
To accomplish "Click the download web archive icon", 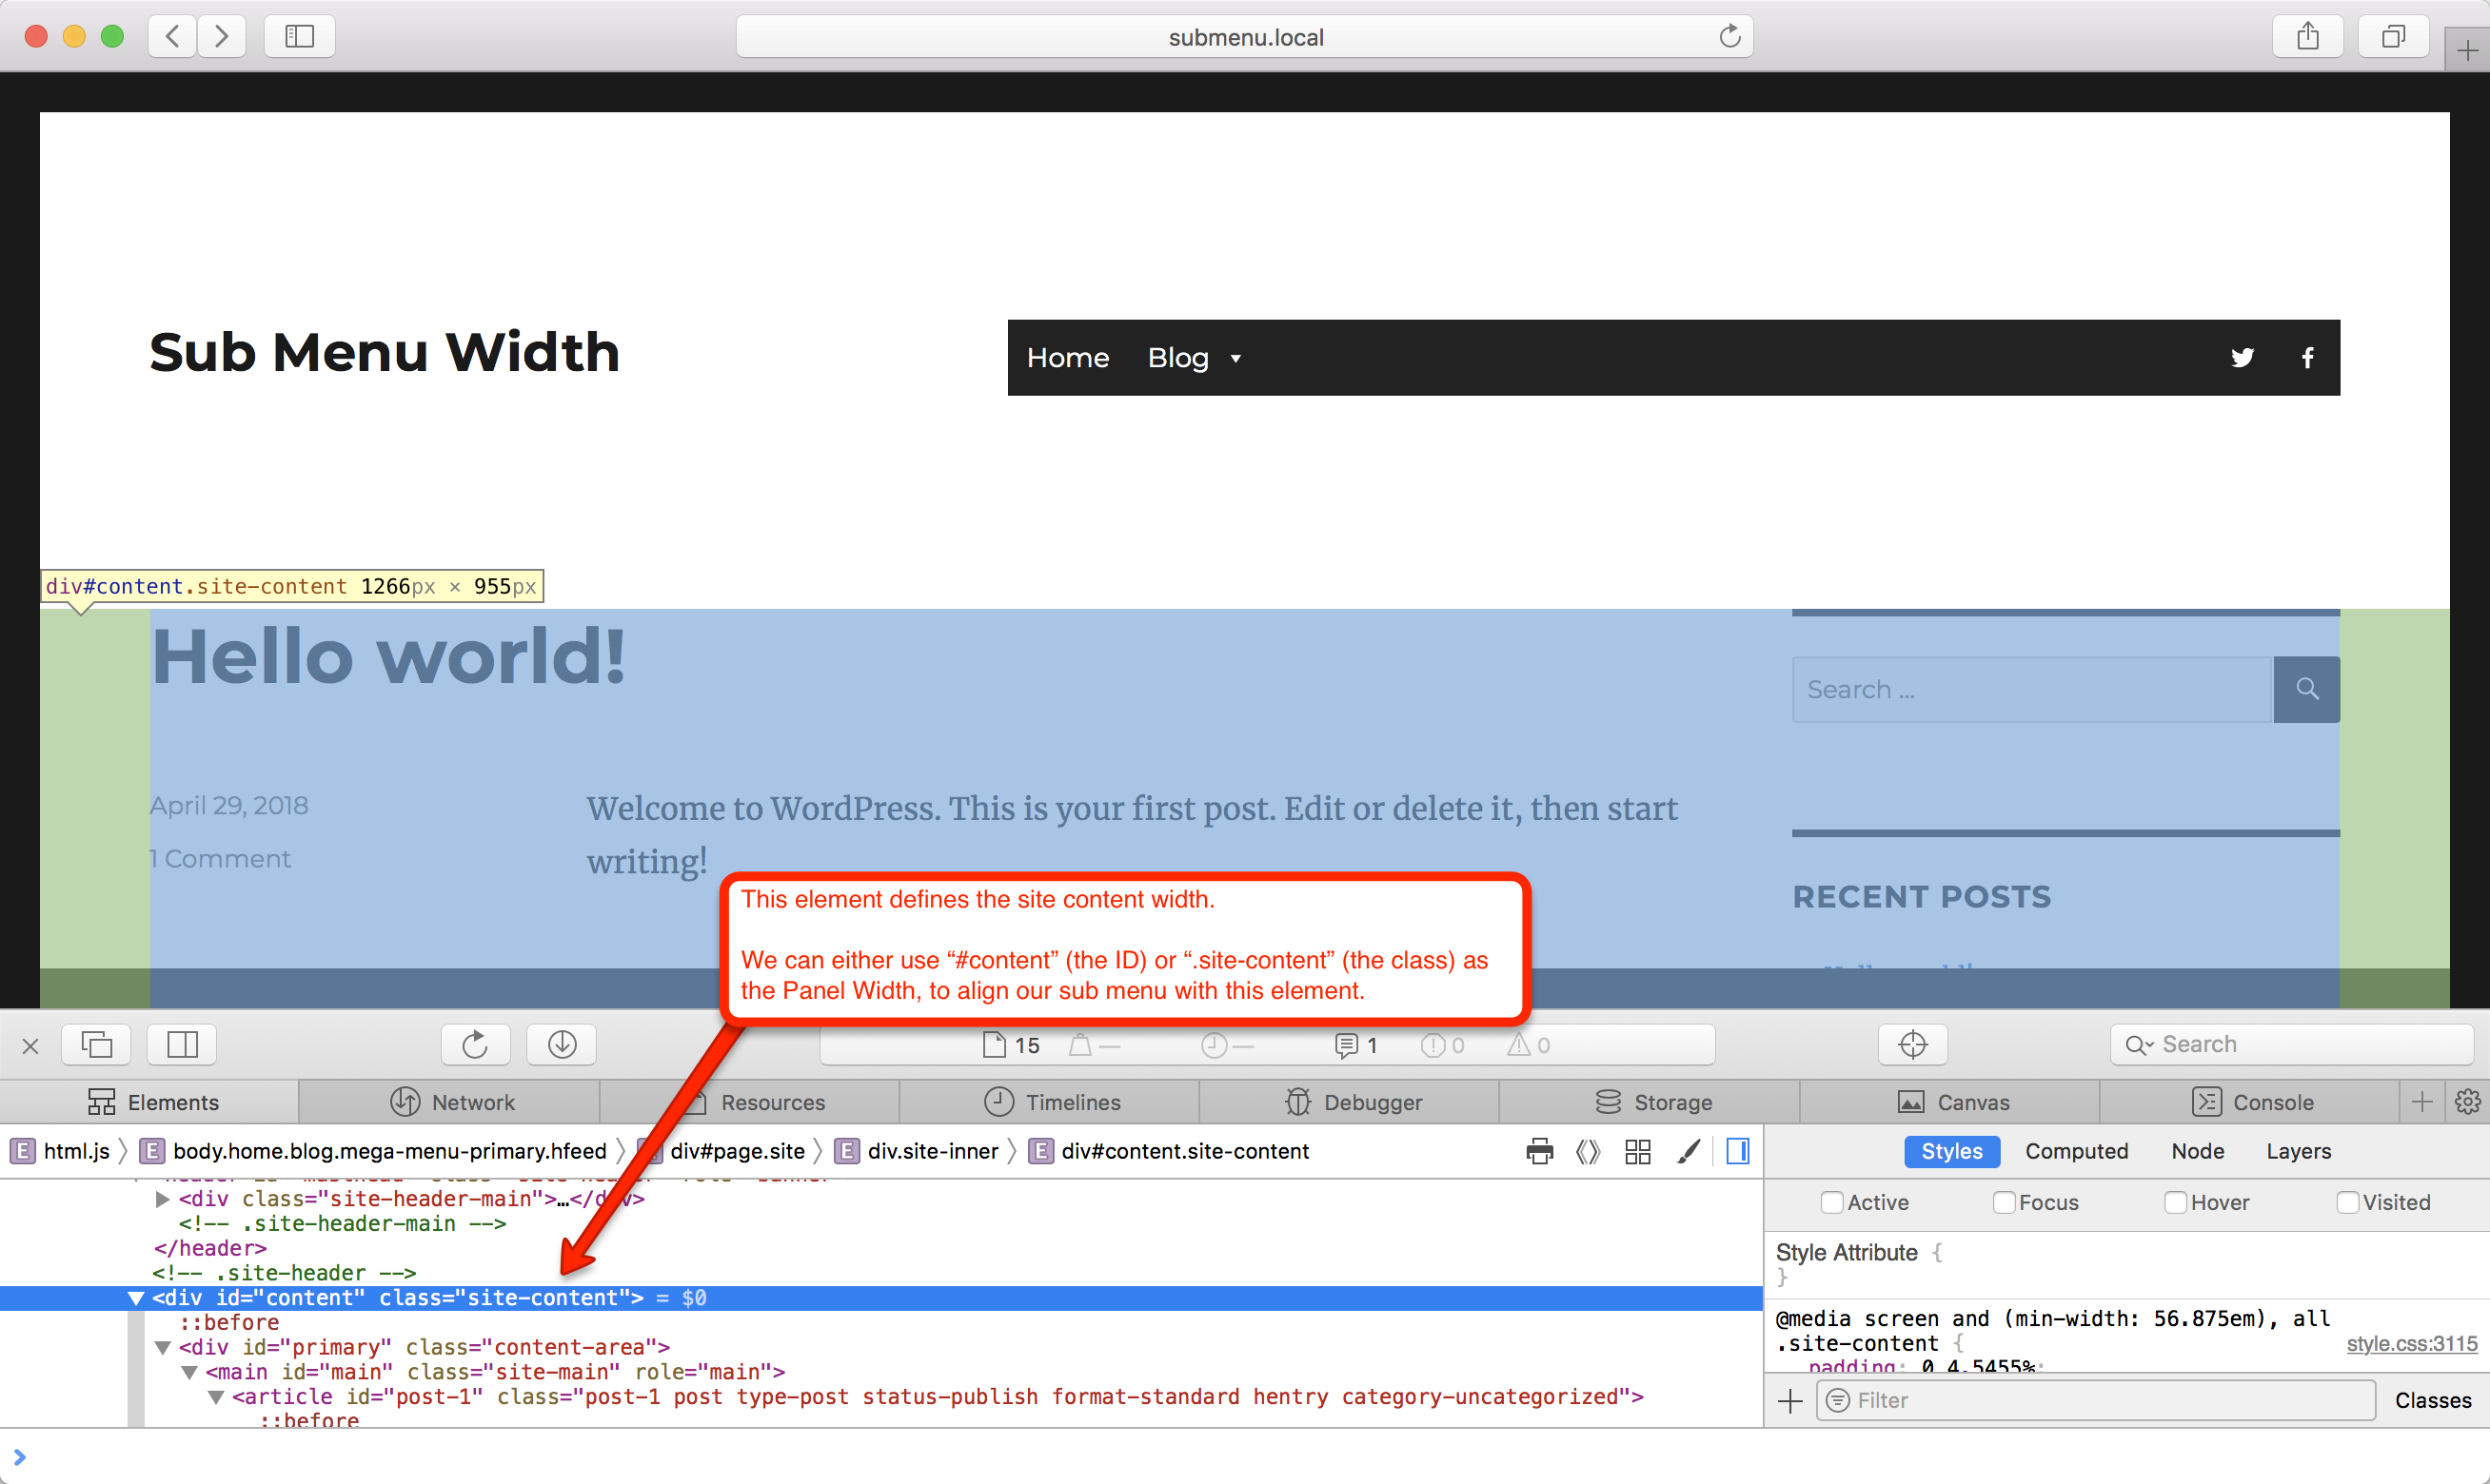I will [x=563, y=1044].
